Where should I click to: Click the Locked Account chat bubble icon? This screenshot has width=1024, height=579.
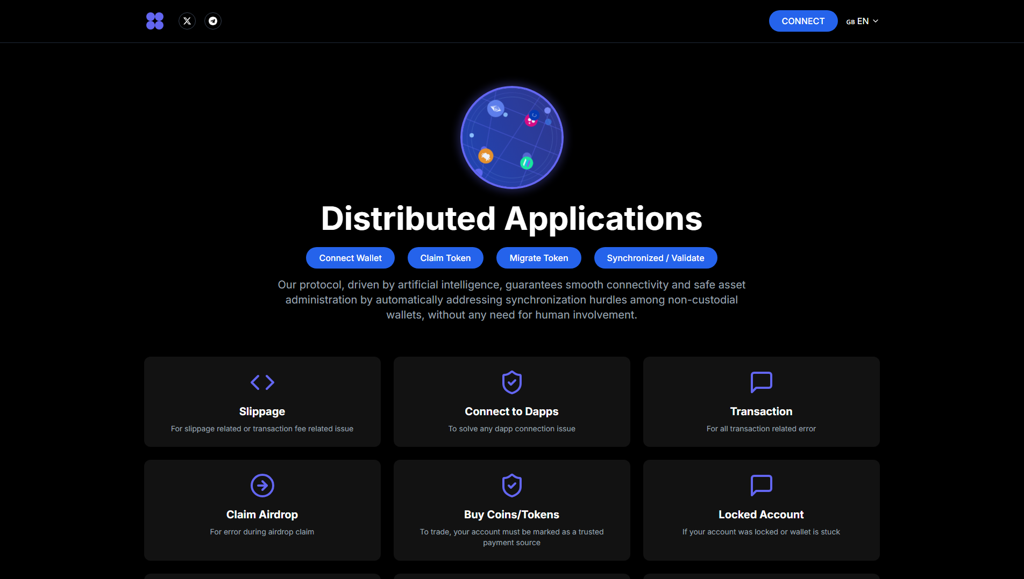(x=762, y=486)
